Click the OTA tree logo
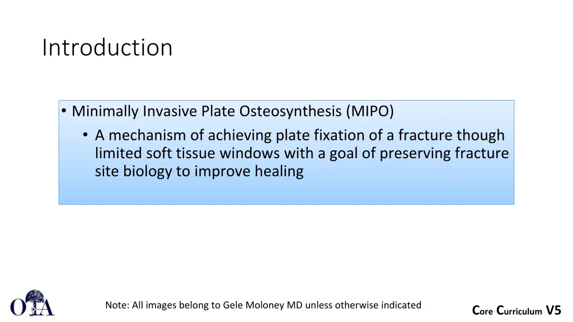The image size is (573, 322). tap(32, 304)
